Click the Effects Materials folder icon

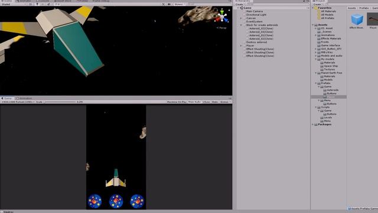(x=319, y=38)
